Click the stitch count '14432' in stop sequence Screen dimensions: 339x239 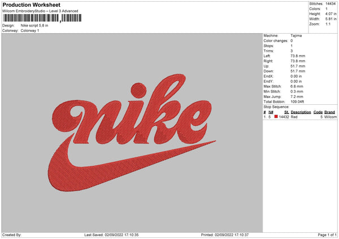tap(284, 117)
